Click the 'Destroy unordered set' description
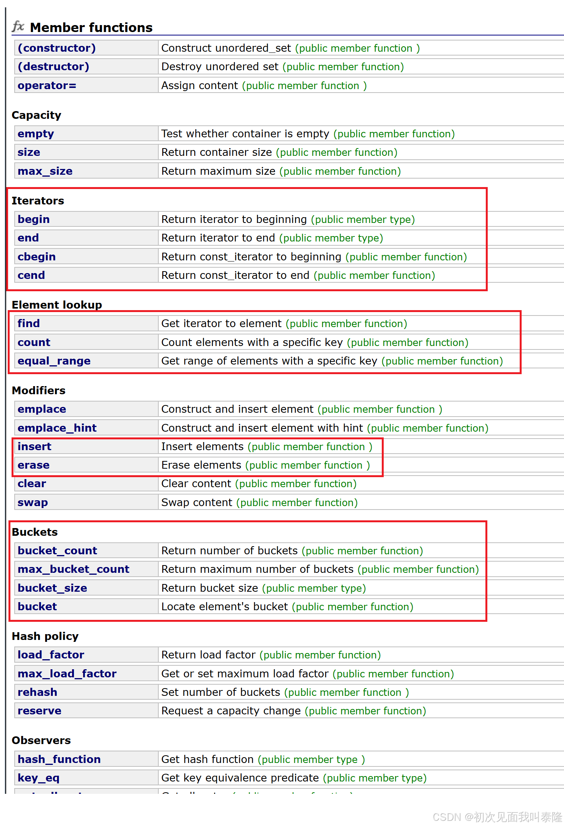 [x=220, y=66]
